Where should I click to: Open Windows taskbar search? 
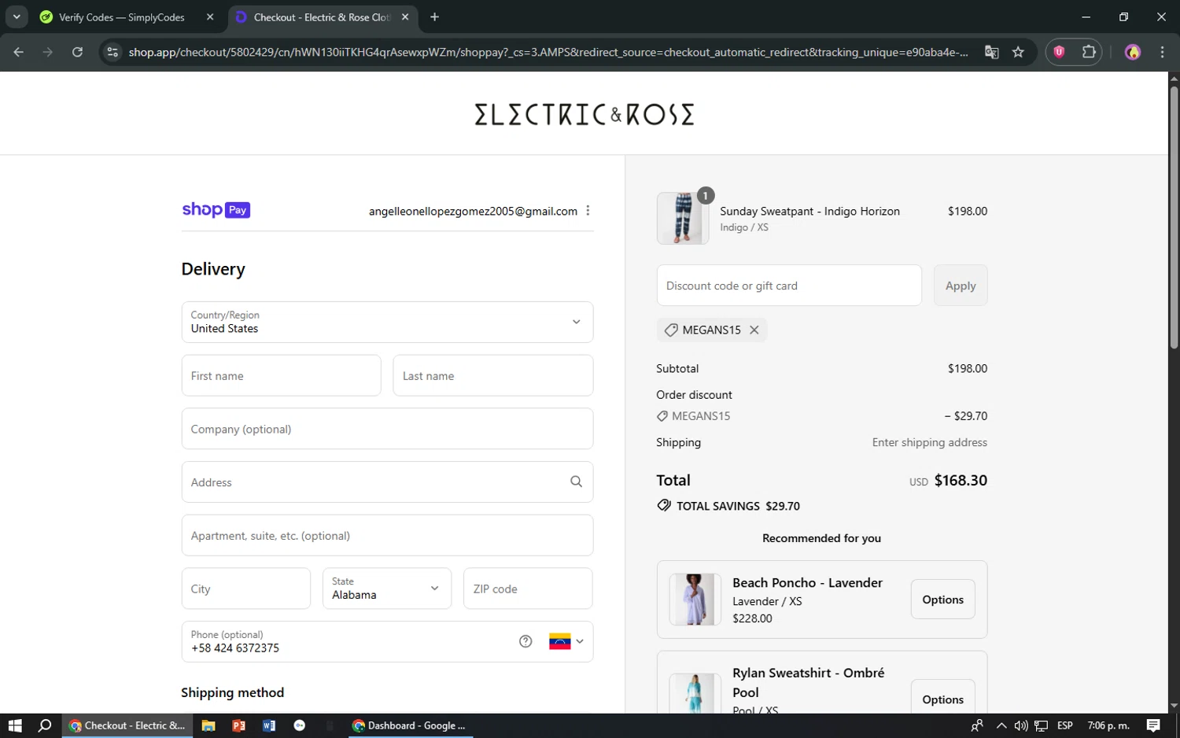click(45, 725)
